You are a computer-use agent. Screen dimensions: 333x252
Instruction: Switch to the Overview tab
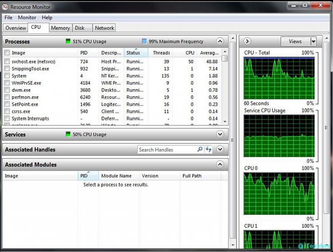tap(16, 28)
